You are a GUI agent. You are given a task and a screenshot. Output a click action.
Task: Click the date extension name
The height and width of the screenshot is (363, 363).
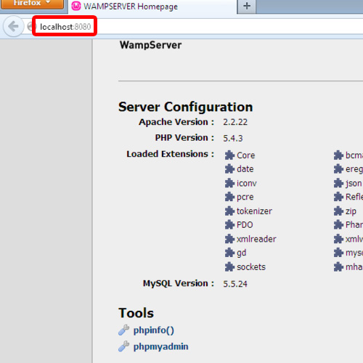coord(245,169)
